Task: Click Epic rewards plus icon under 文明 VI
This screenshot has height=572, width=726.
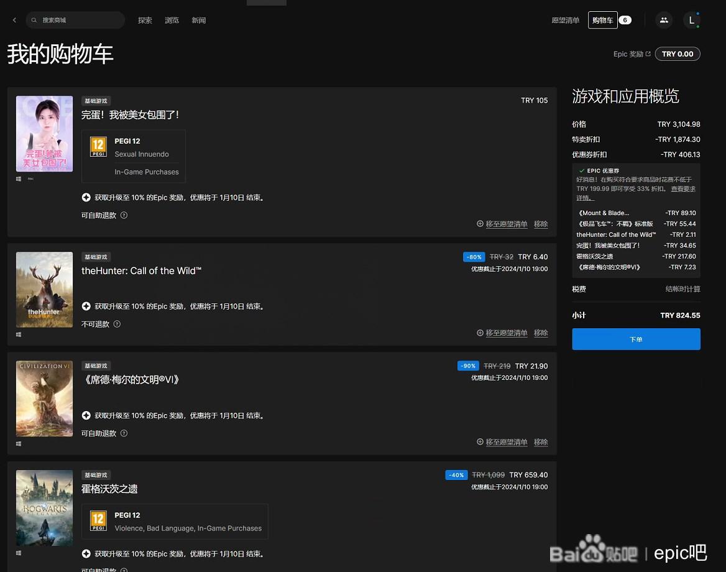Action: pyautogui.click(x=86, y=415)
